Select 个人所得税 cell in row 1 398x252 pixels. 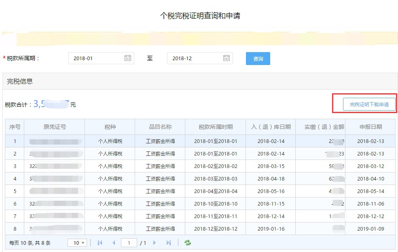coord(110,141)
